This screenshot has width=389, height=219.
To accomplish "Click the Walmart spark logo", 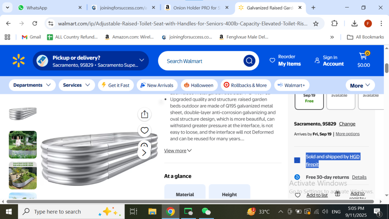I will [x=19, y=61].
